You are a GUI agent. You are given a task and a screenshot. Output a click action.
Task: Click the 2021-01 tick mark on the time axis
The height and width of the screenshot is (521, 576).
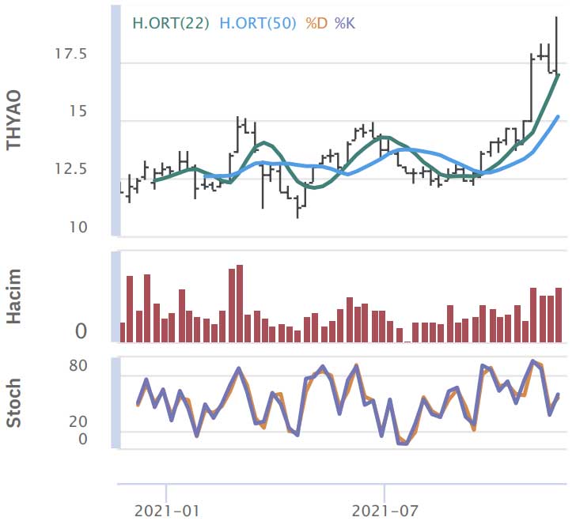tap(166, 493)
